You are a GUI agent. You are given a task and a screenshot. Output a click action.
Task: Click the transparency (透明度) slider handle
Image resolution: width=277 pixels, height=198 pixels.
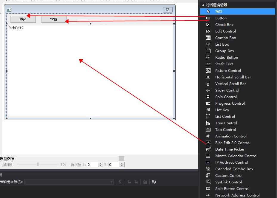point(38,164)
